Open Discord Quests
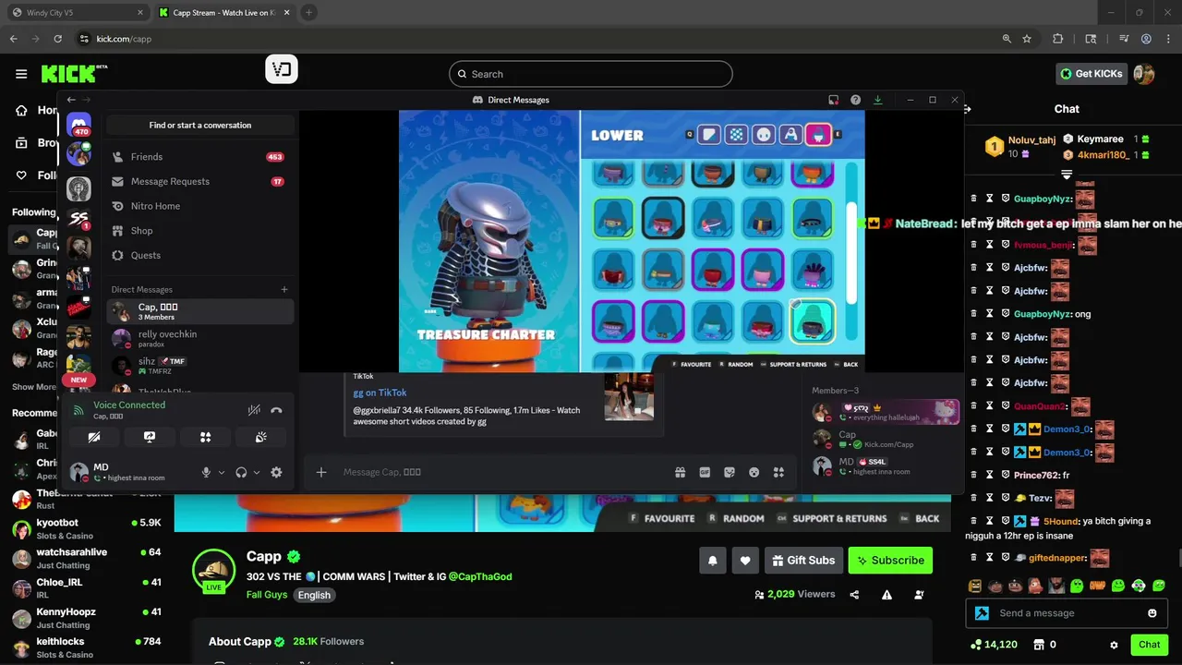1182x665 pixels. coord(199,255)
